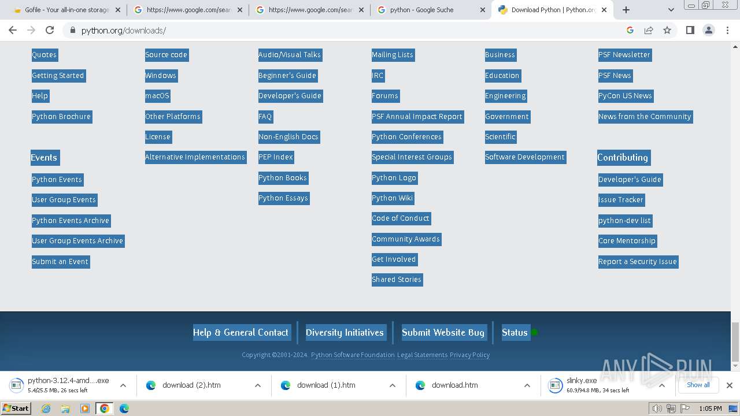Open the Windows downloads link
Image resolution: width=740 pixels, height=416 pixels.
click(x=161, y=76)
